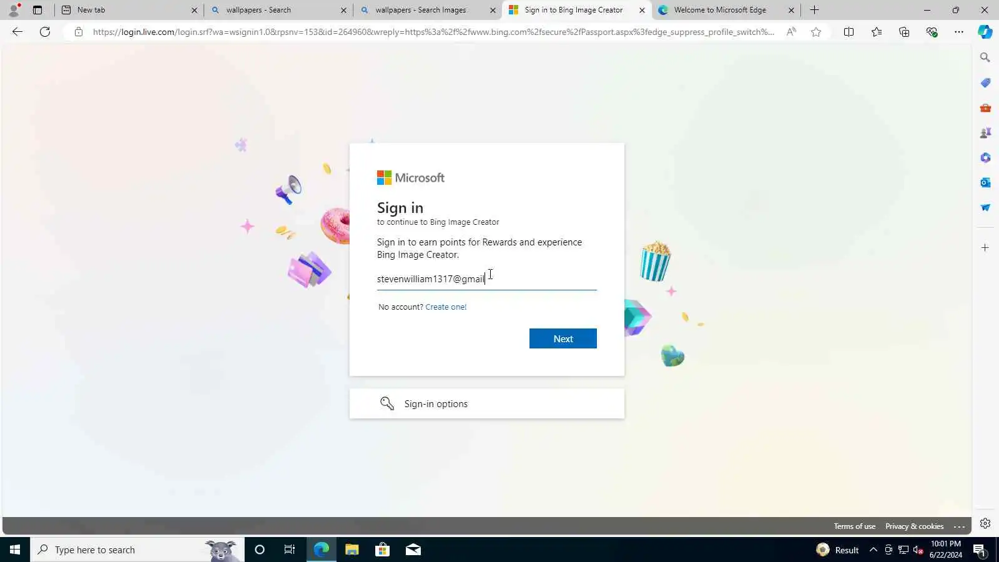Open File Explorer from taskbar
This screenshot has height=562, width=999.
pyautogui.click(x=352, y=550)
